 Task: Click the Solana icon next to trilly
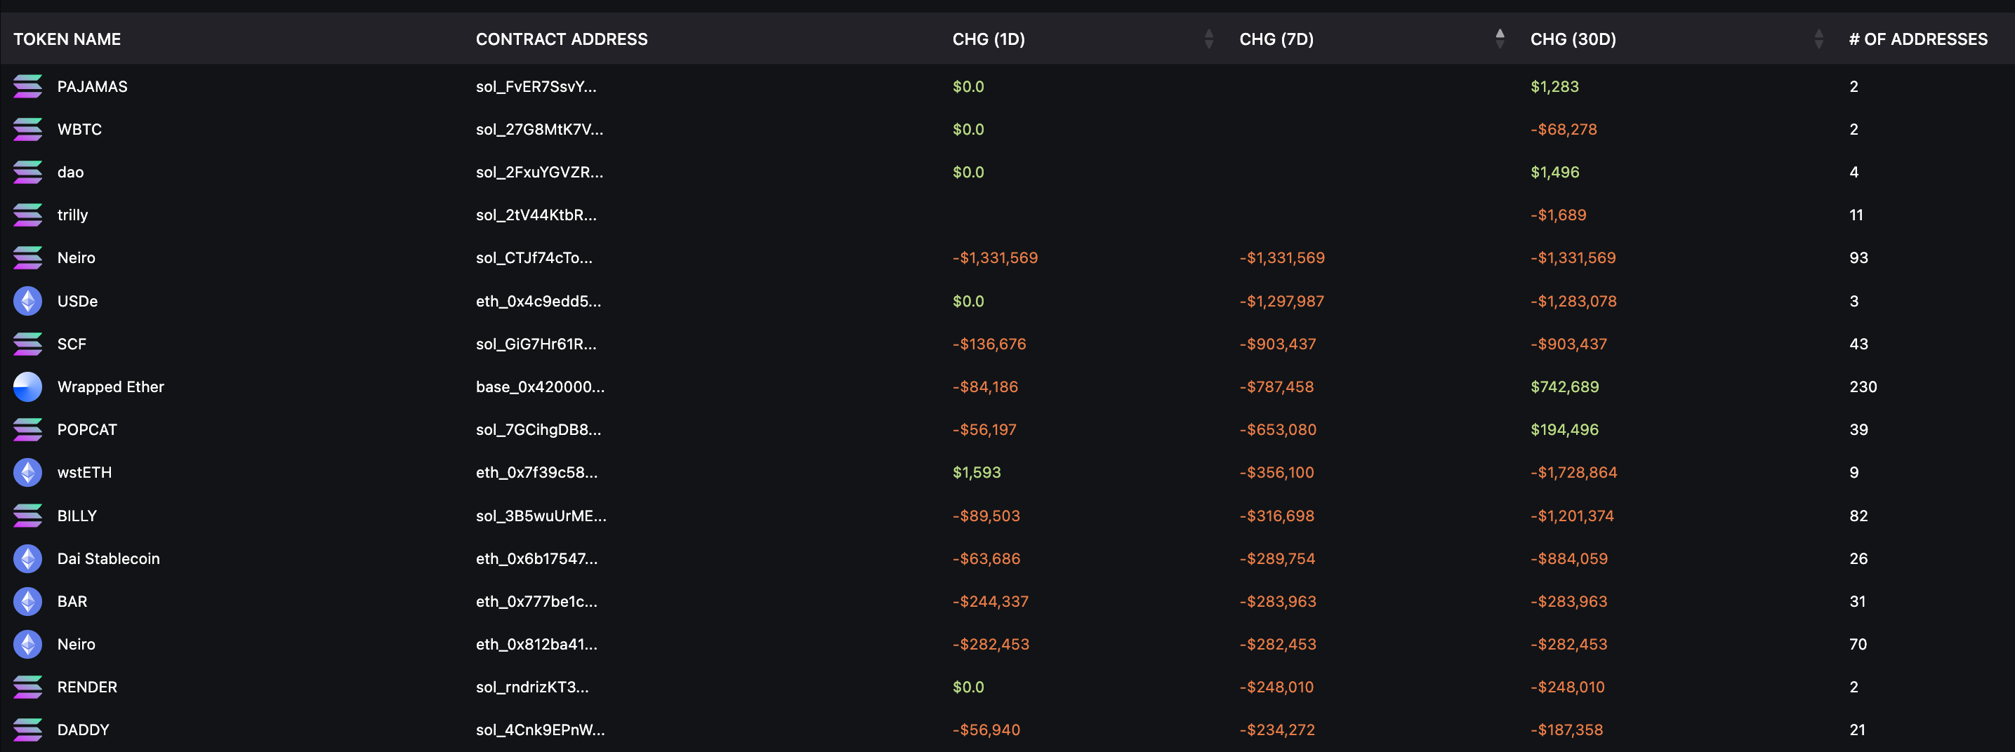(27, 215)
